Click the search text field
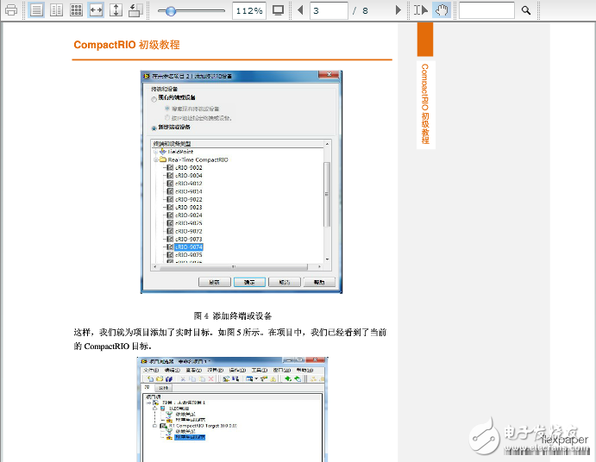Screen dimensions: 596x462 pos(486,10)
